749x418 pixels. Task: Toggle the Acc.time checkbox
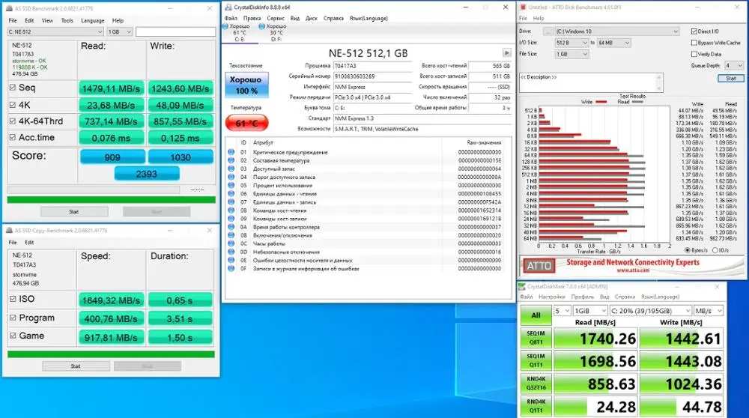13,137
